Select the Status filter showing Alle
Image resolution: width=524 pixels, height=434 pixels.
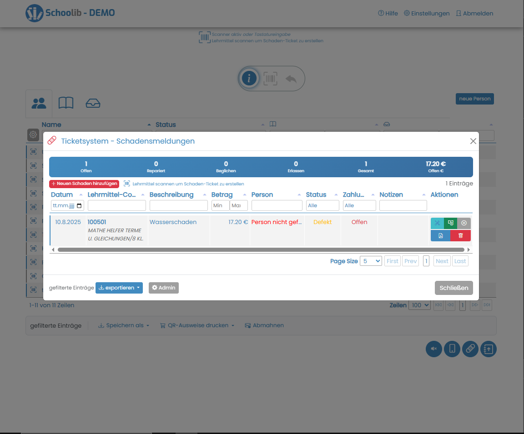point(322,205)
